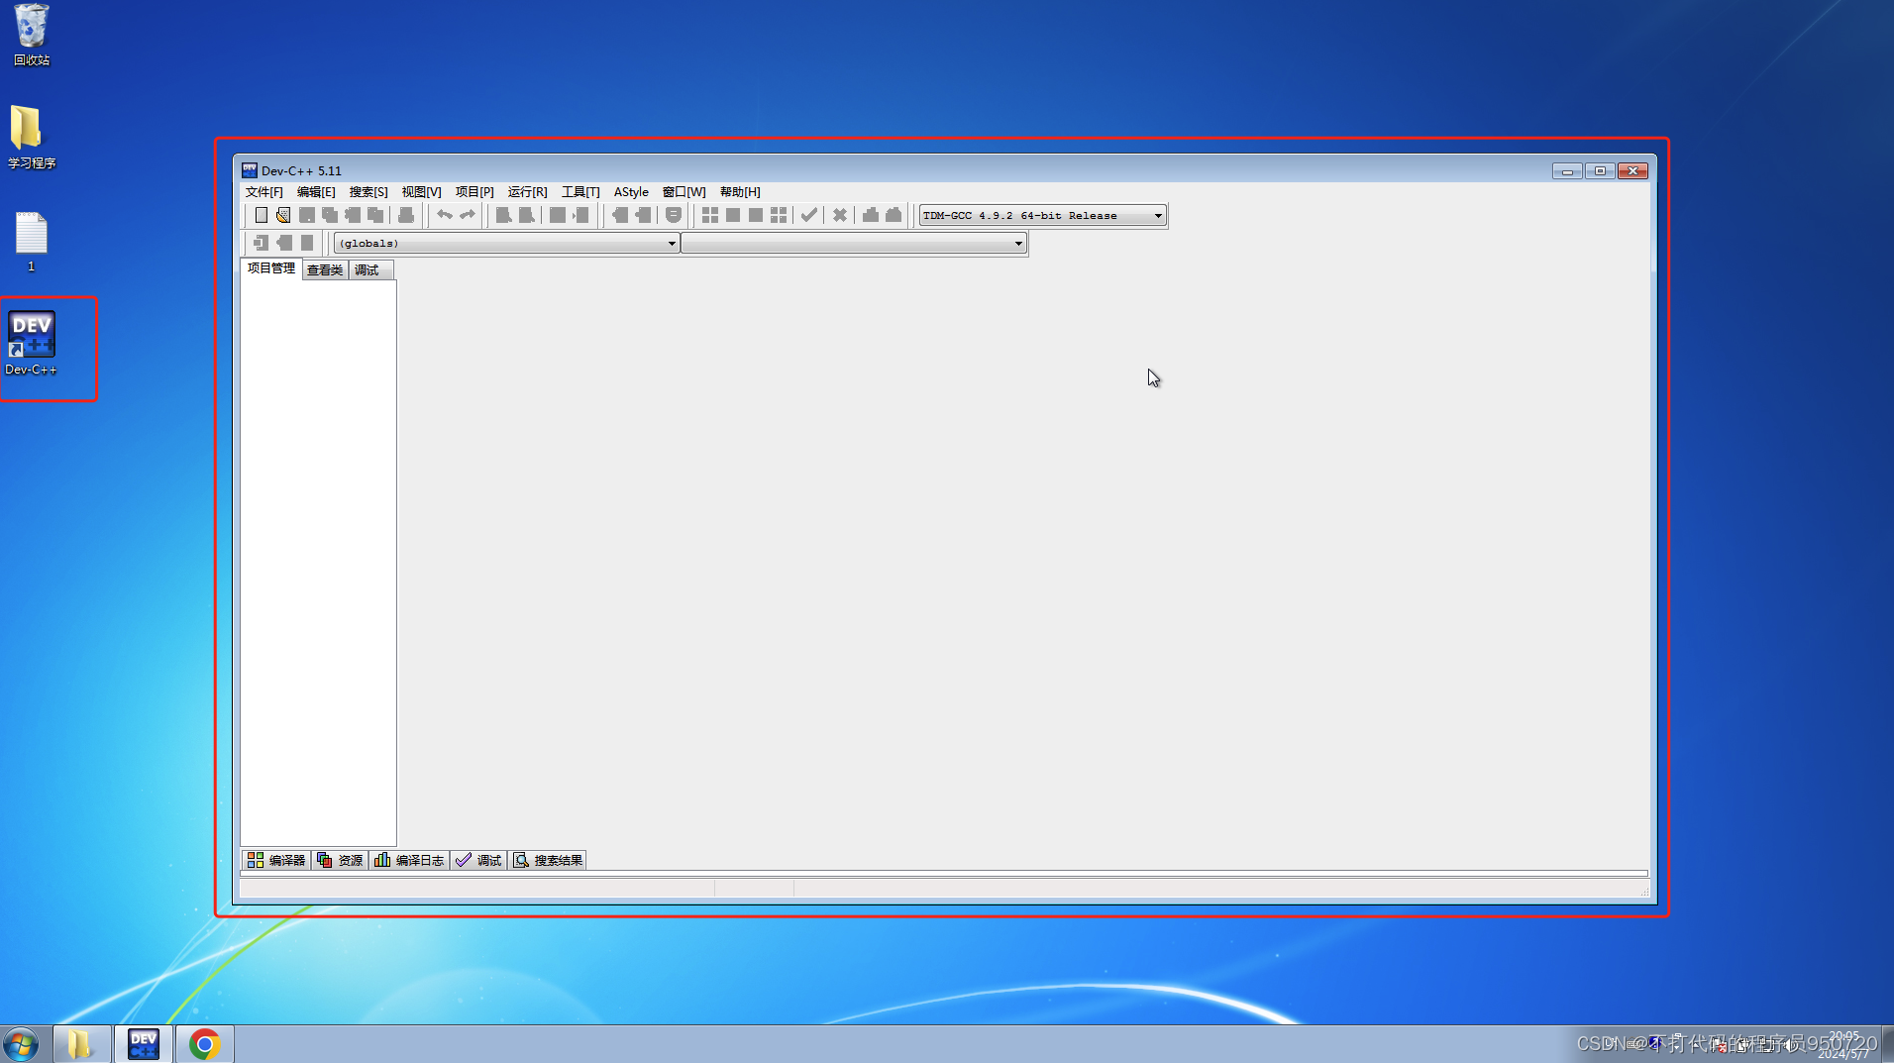1894x1063 pixels.
Task: Click the Goto bookmark toolbar icon
Action: (x=674, y=215)
